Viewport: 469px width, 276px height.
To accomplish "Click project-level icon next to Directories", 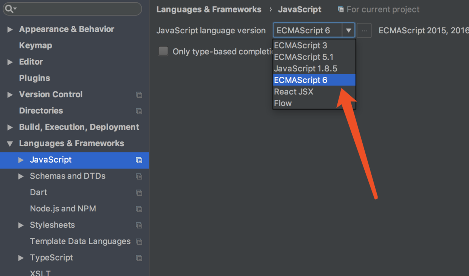I will pyautogui.click(x=139, y=111).
